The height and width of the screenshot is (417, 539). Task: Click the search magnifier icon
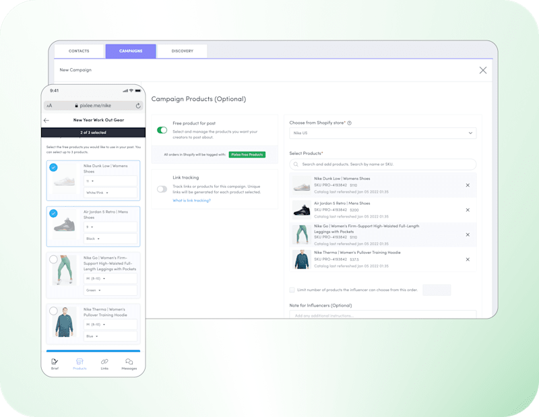296,164
